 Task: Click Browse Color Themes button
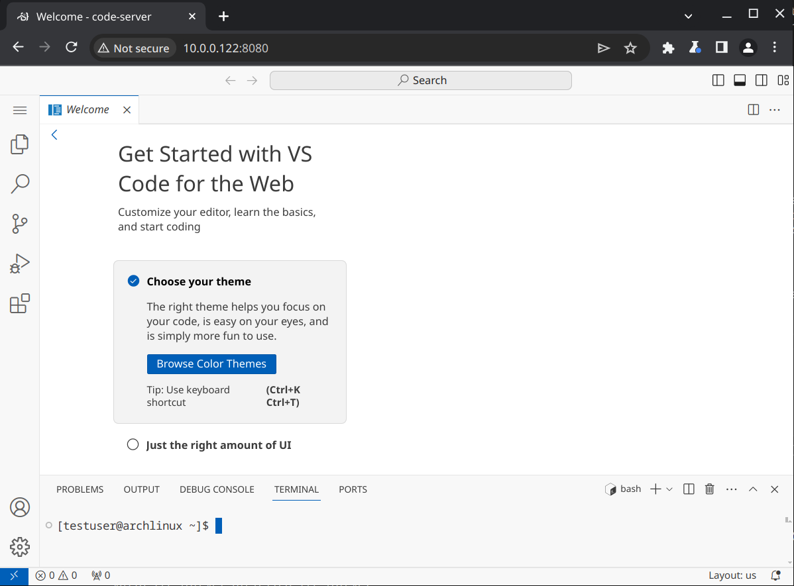(211, 364)
